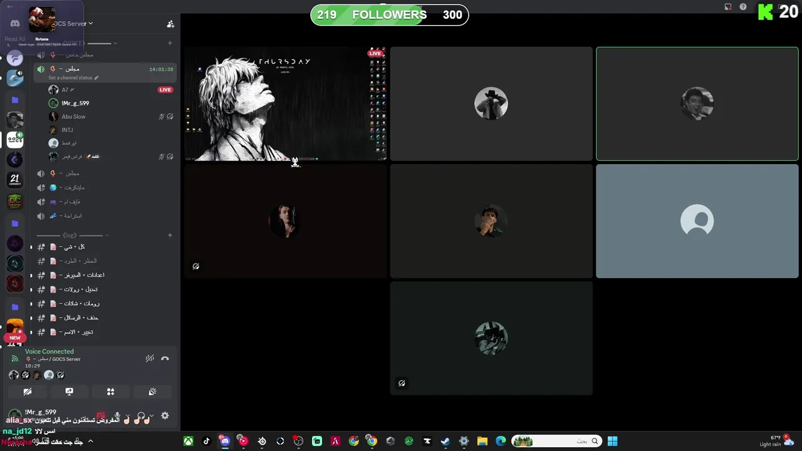Image resolution: width=802 pixels, height=451 pixels.
Task: Open TikTok from the taskbar
Action: pos(206,441)
